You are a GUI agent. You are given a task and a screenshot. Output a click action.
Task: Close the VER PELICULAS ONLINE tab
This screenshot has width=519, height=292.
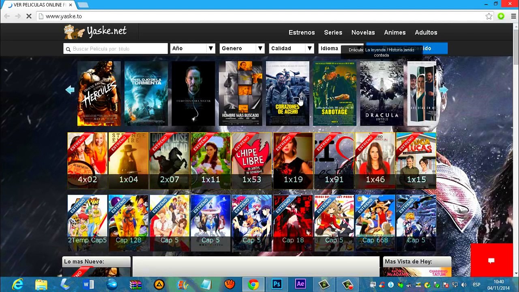(x=70, y=5)
